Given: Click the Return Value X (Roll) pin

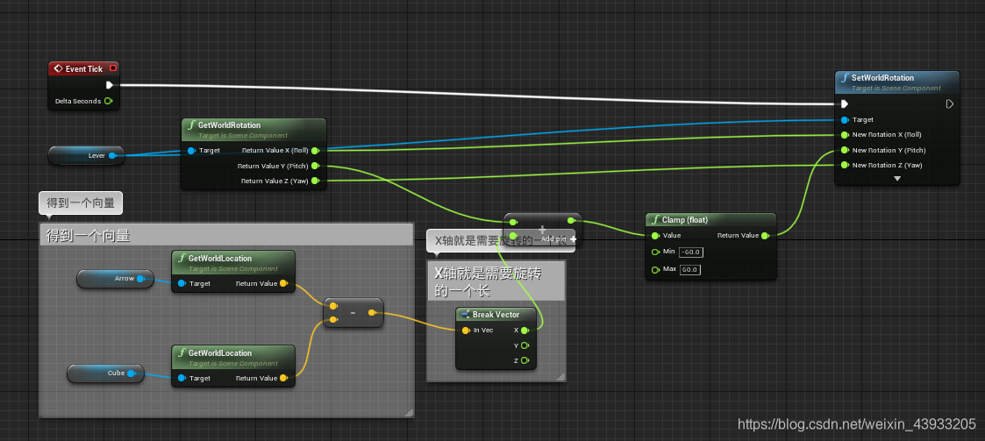Looking at the screenshot, I should 315,150.
